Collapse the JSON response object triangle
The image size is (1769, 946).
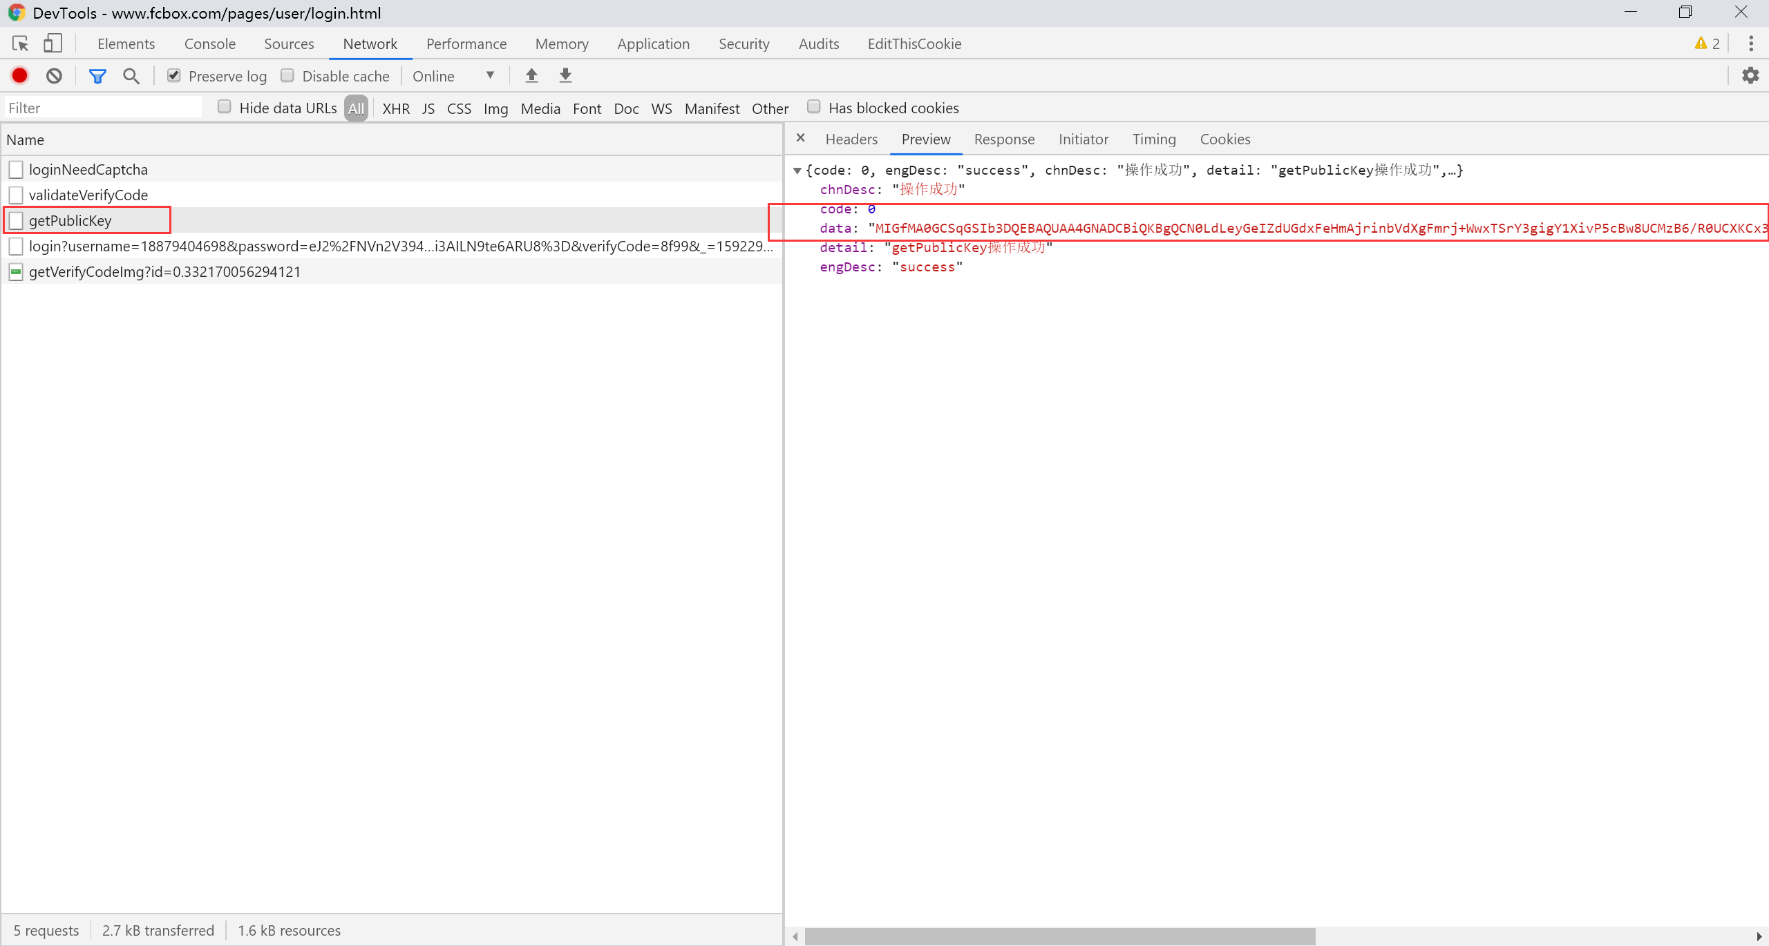[x=797, y=171]
